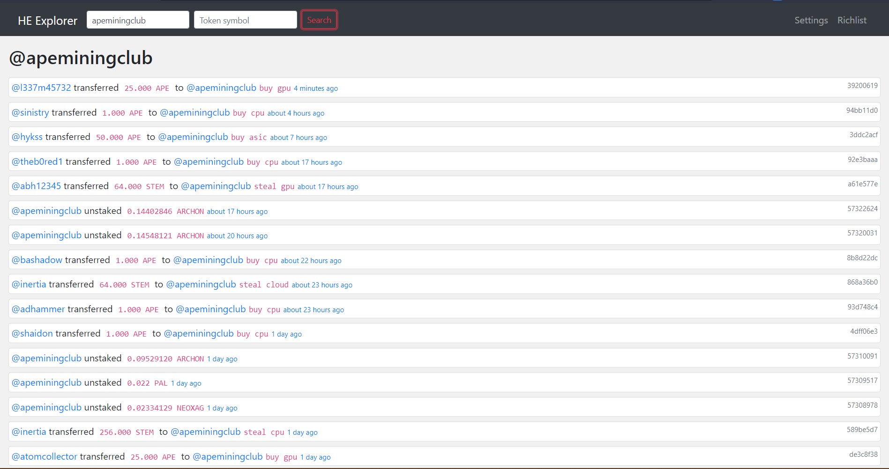Open the @sinistry account link
Screen dimensions: 889x469
30,112
